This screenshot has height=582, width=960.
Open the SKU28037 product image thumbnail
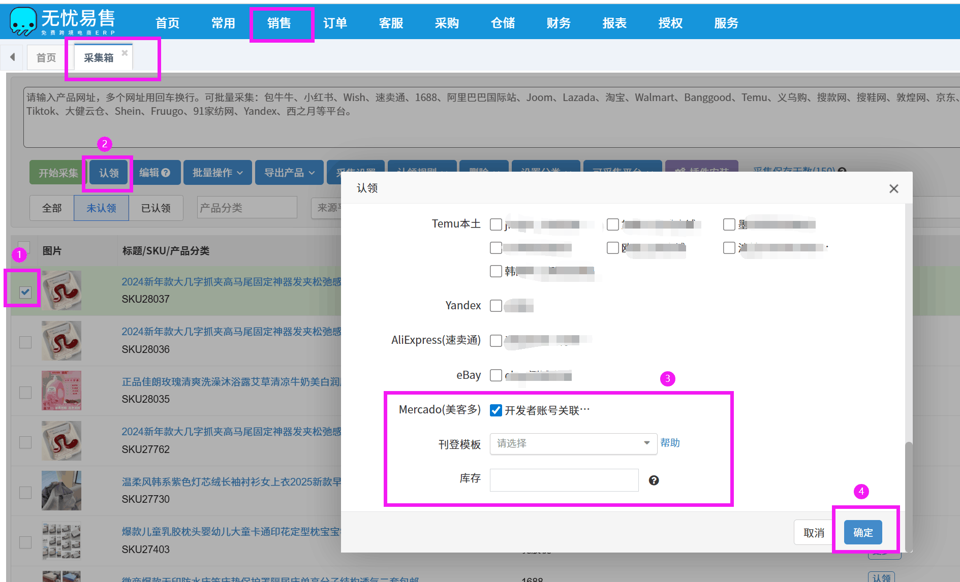61,290
